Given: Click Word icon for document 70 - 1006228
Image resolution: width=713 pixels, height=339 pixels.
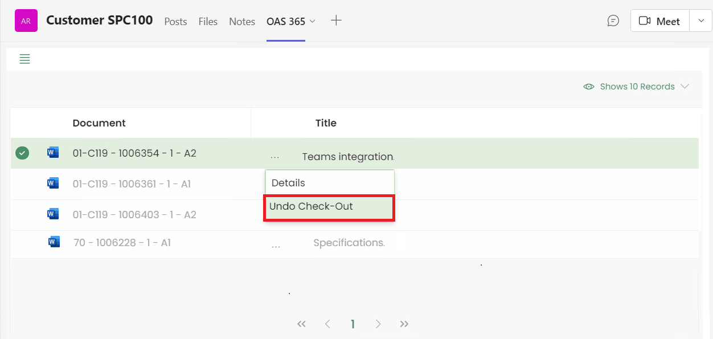Looking at the screenshot, I should point(54,243).
